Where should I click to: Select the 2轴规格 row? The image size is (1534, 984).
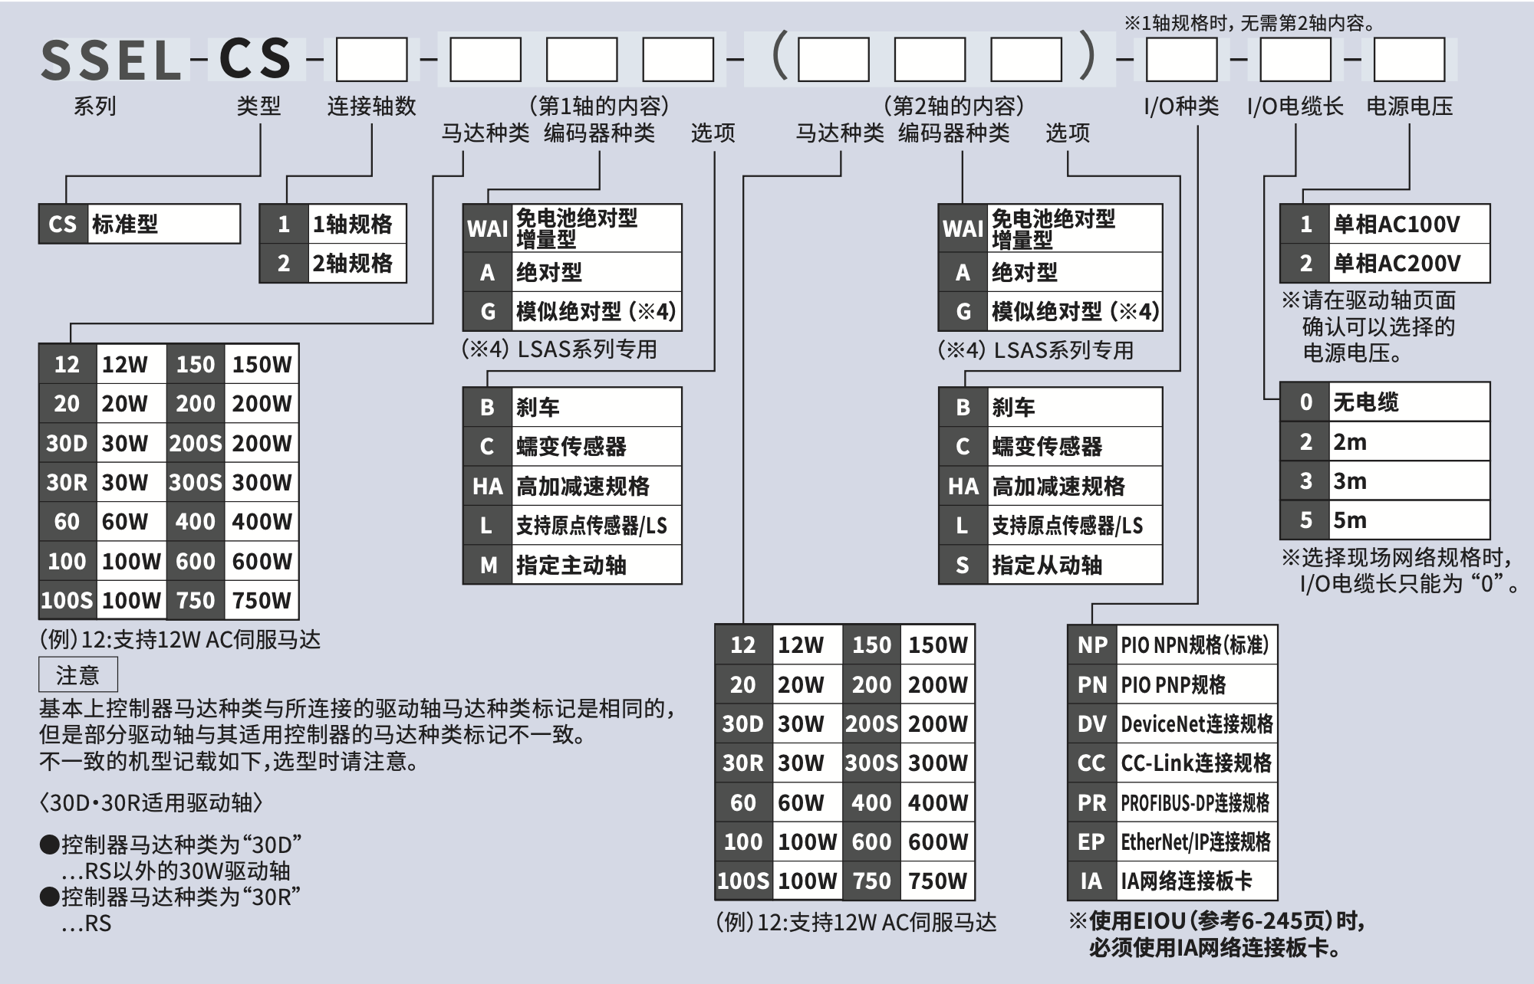point(333,264)
